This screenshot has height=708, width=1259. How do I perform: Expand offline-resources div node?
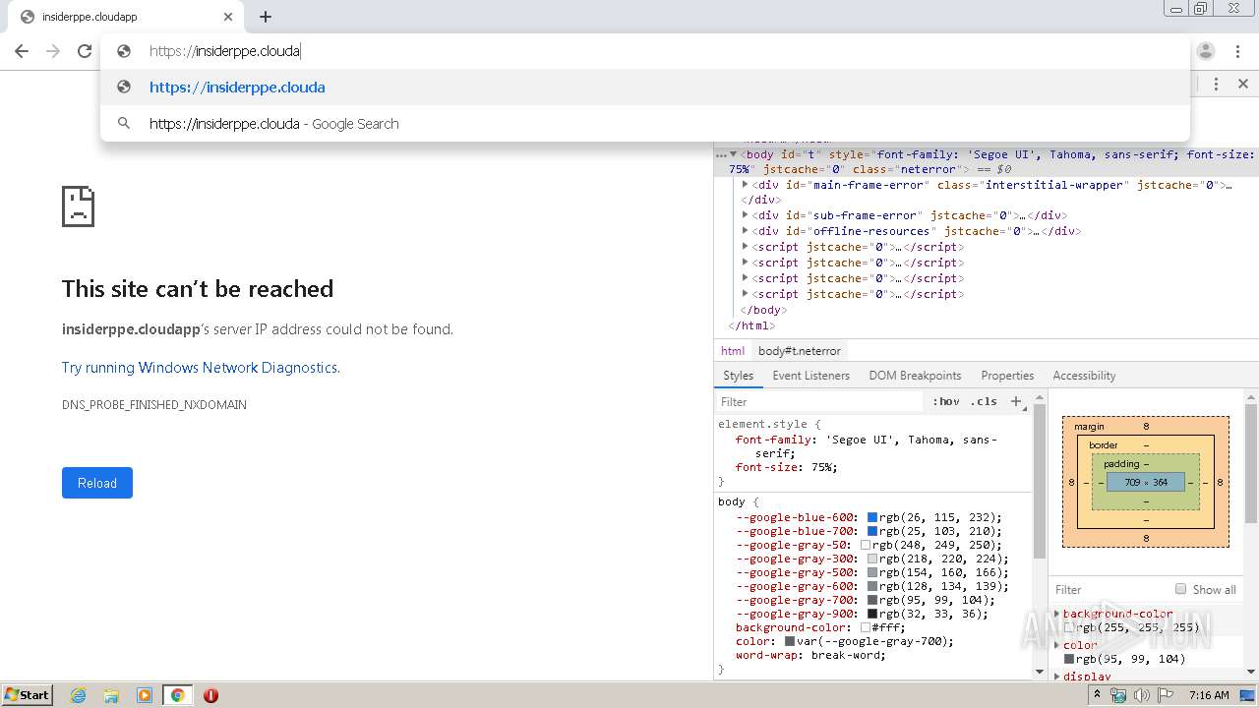pyautogui.click(x=746, y=231)
